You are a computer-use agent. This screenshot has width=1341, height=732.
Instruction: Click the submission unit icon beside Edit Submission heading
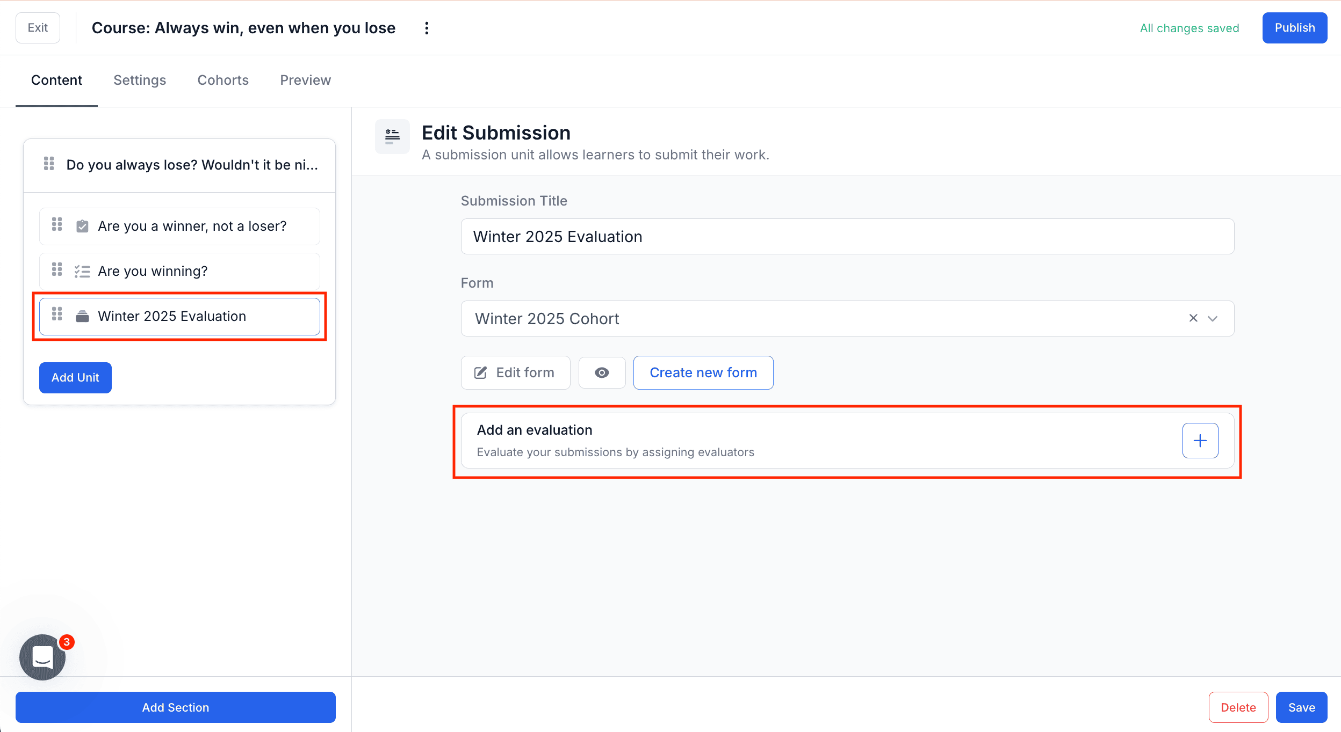click(392, 136)
